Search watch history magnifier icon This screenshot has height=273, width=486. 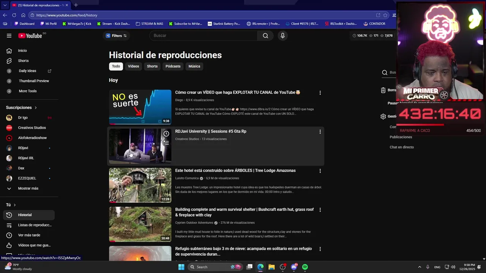(385, 72)
